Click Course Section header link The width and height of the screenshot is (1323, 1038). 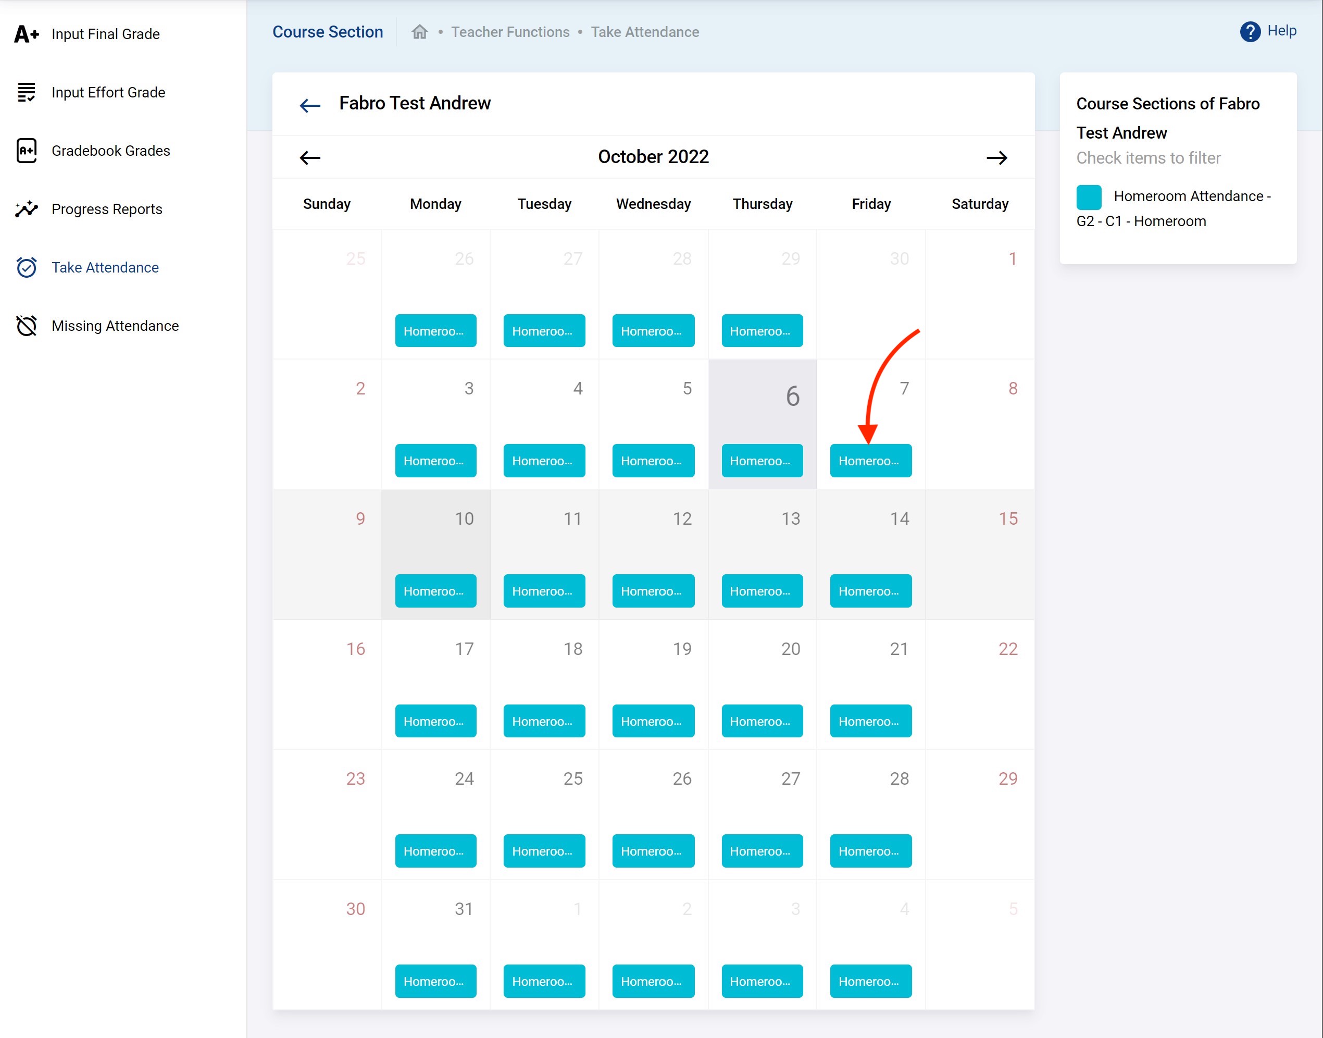(x=328, y=32)
